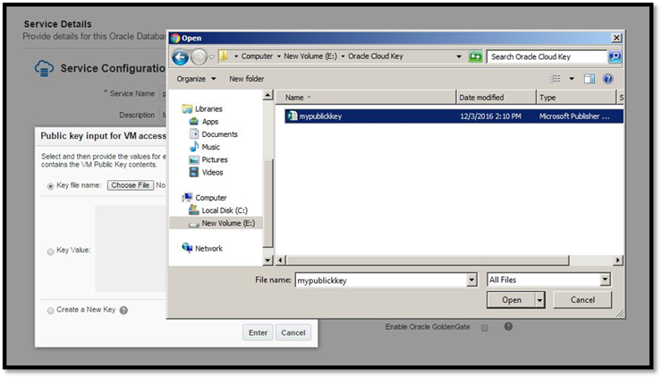Screen dimensions: 662x378
Task: Click the sidebar vertical scrollbar thumb
Action: pyautogui.click(x=267, y=203)
